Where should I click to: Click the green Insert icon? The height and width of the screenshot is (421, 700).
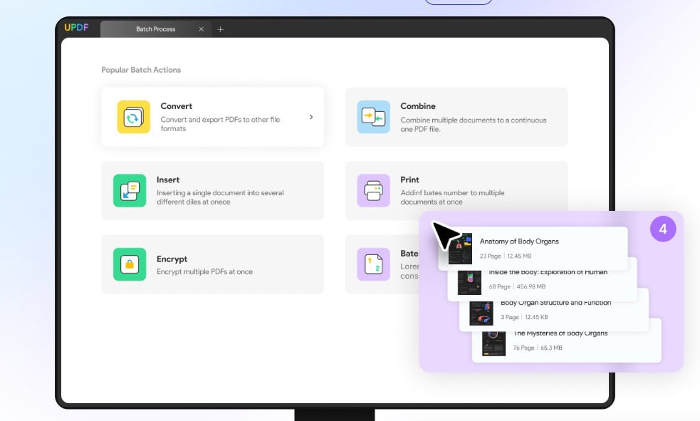[x=130, y=190]
